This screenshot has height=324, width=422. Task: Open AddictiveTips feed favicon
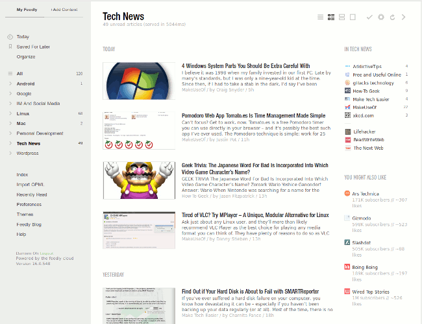pyautogui.click(x=347, y=66)
